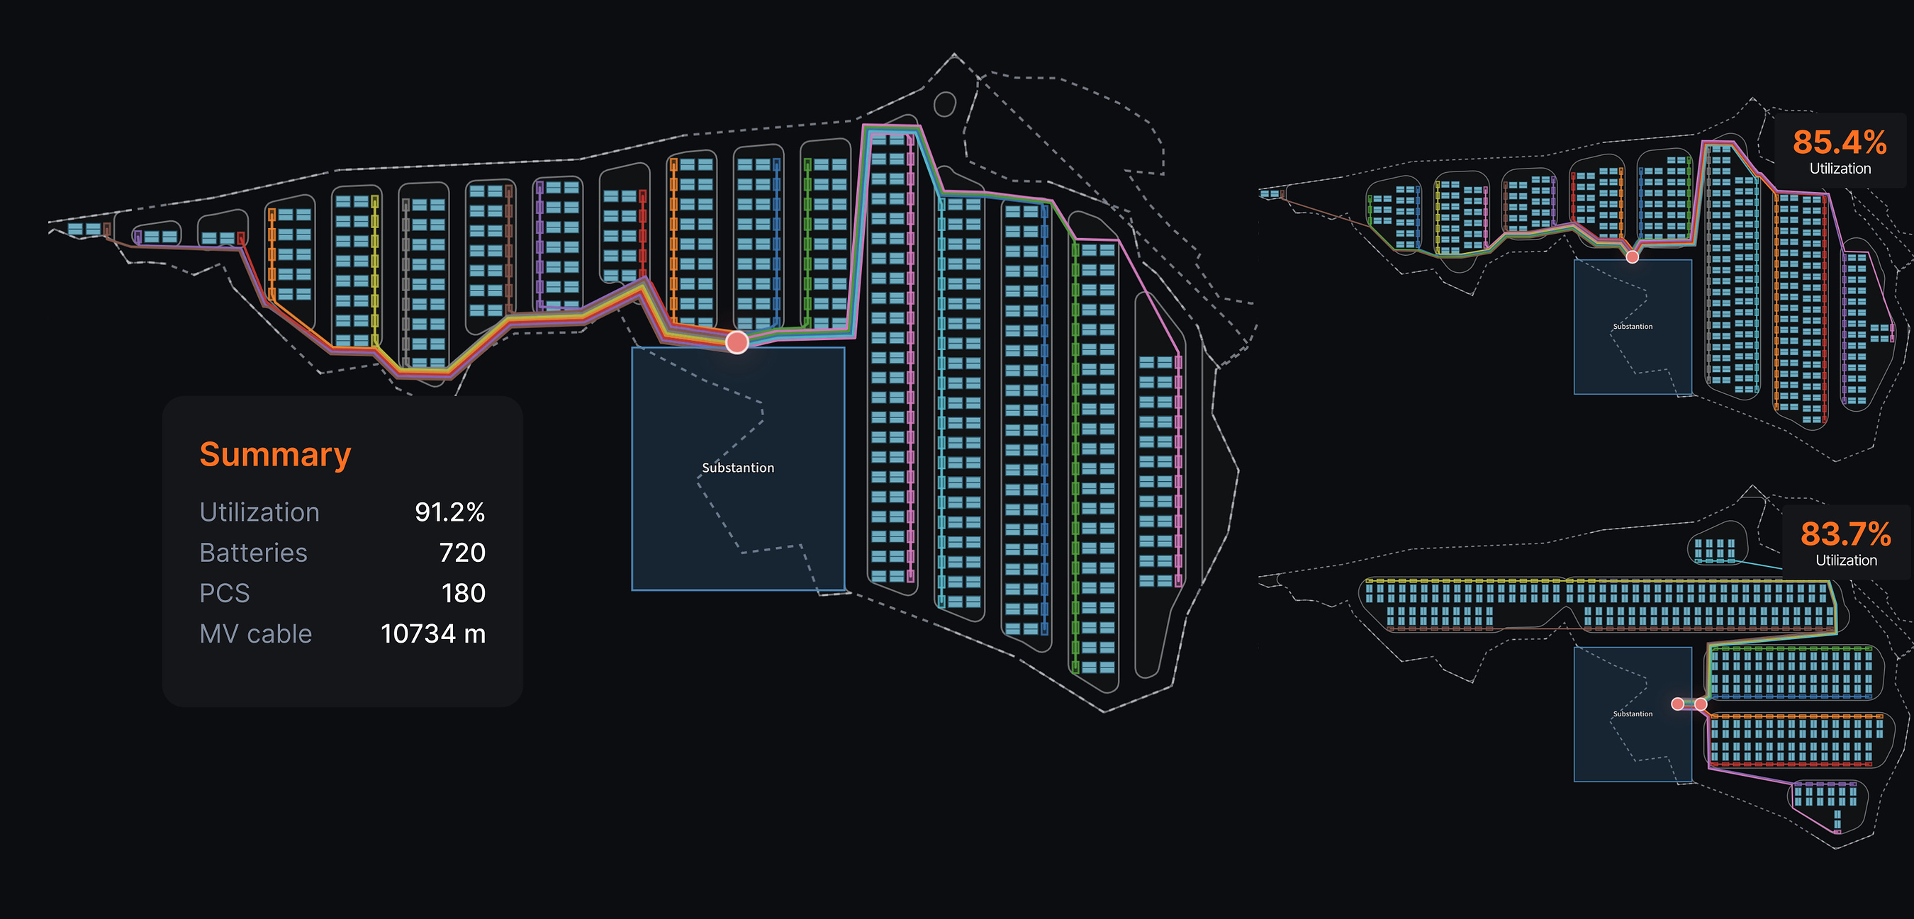
Task: Click Utilization caption under 83.7%
Action: point(1847,560)
